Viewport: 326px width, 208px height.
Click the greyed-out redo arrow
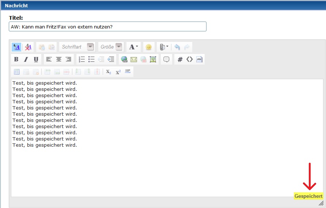click(187, 47)
